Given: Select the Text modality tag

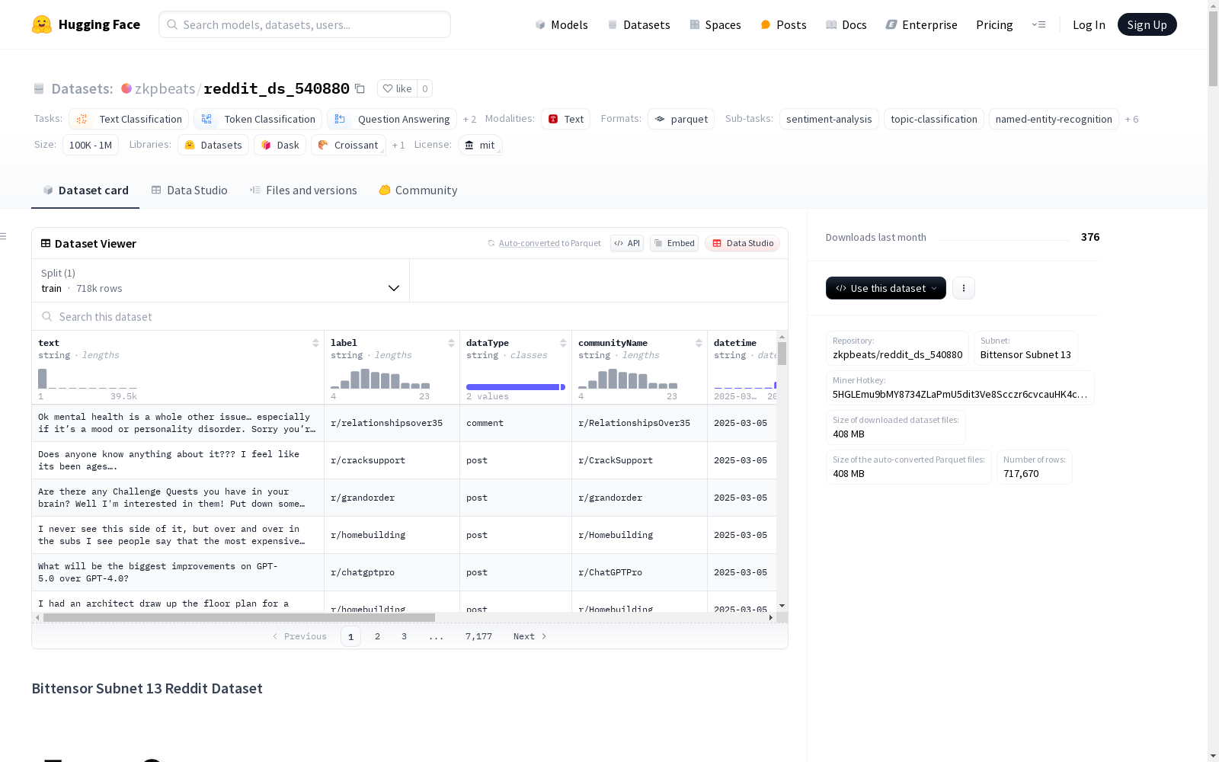Looking at the screenshot, I should pos(565,119).
